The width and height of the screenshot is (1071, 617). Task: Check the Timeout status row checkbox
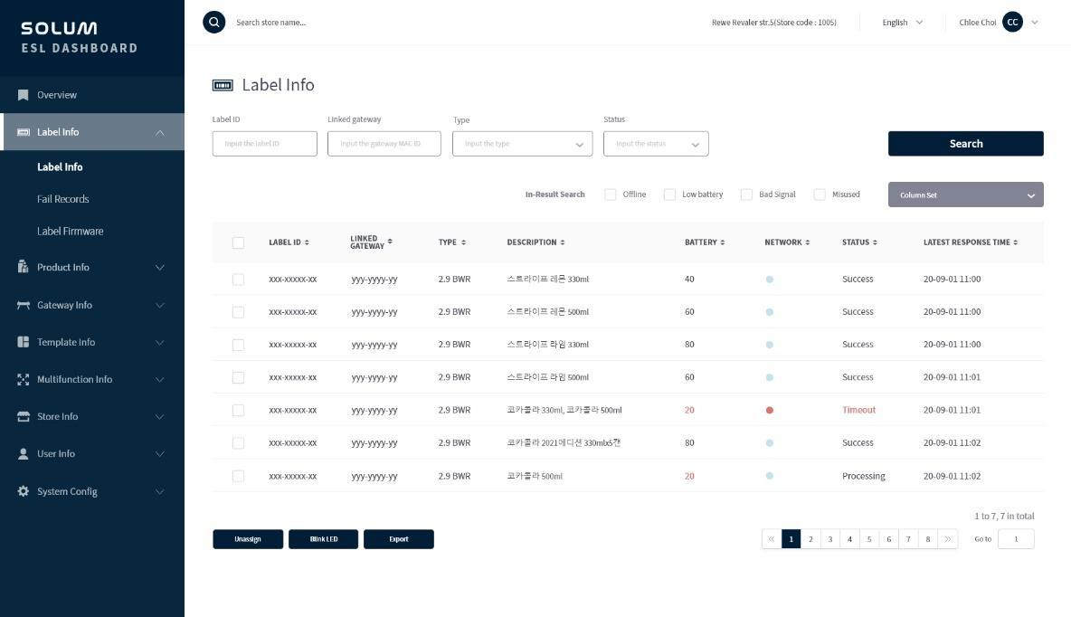[x=239, y=411]
